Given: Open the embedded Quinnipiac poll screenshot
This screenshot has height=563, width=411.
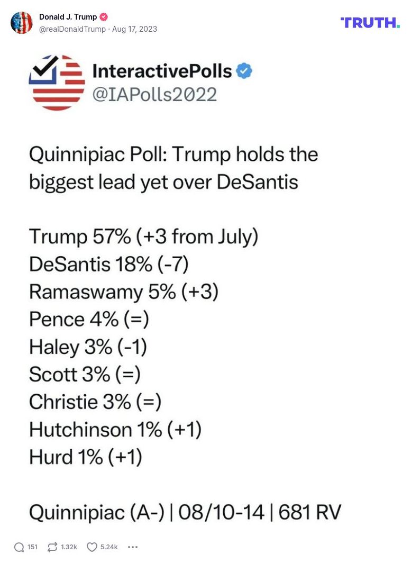Looking at the screenshot, I should [x=205, y=291].
